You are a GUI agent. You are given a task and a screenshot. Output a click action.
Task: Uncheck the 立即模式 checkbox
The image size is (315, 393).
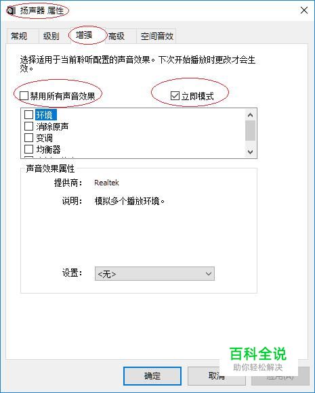point(175,95)
